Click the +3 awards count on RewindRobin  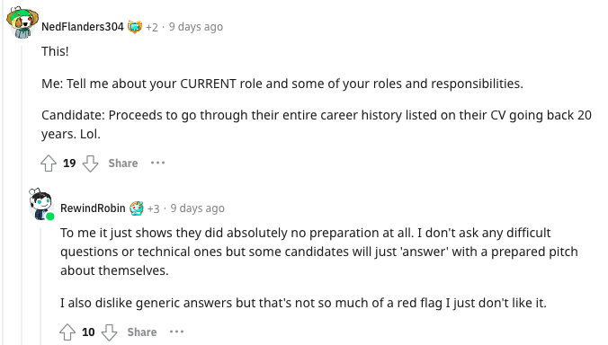(153, 208)
